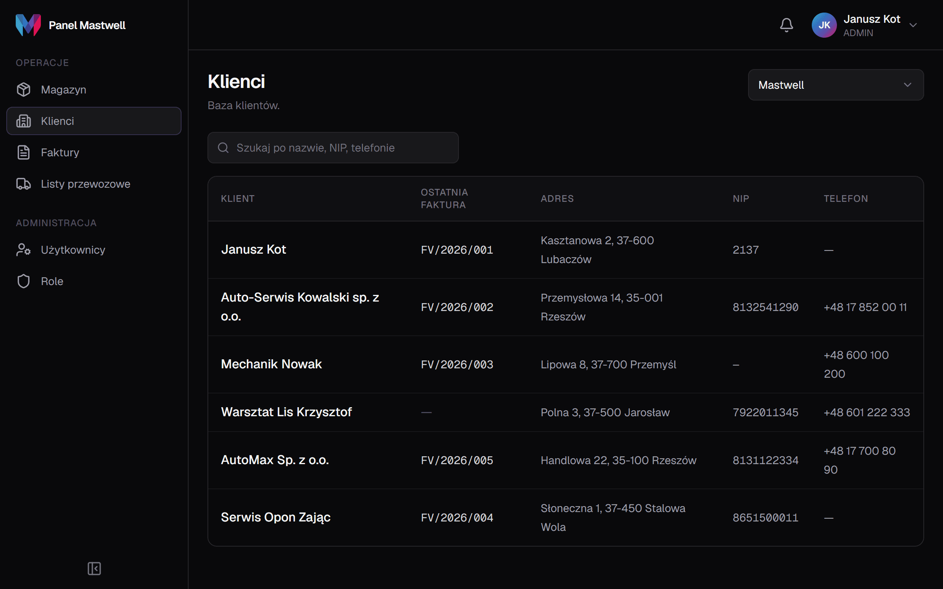Click Panel Mastwell title
The height and width of the screenshot is (589, 943).
(x=87, y=25)
